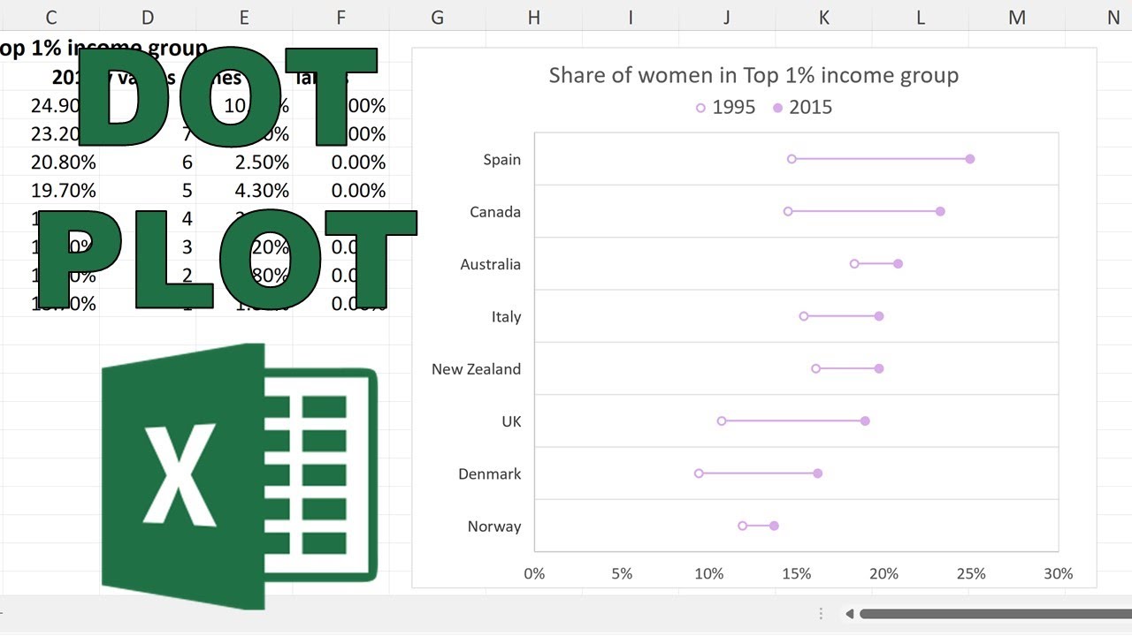
Task: Click the Spain 1995 hollow marker
Action: 792,159
